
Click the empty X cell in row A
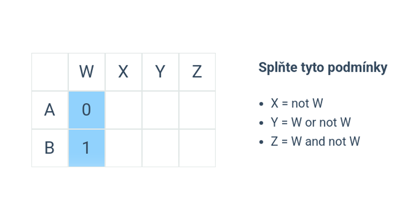tap(123, 110)
